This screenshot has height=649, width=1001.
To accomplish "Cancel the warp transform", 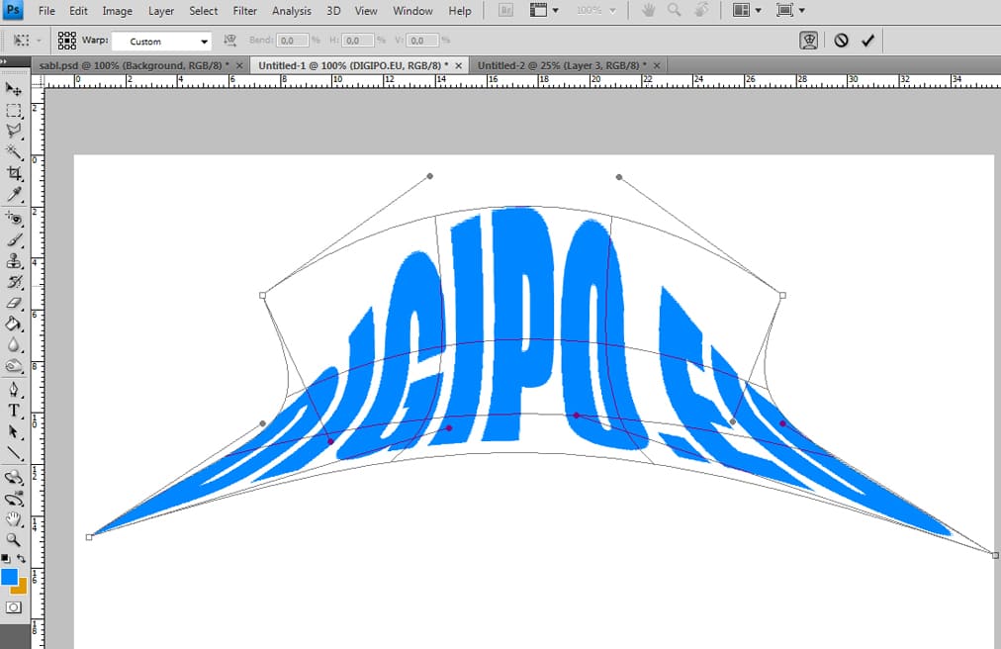I will coord(841,41).
